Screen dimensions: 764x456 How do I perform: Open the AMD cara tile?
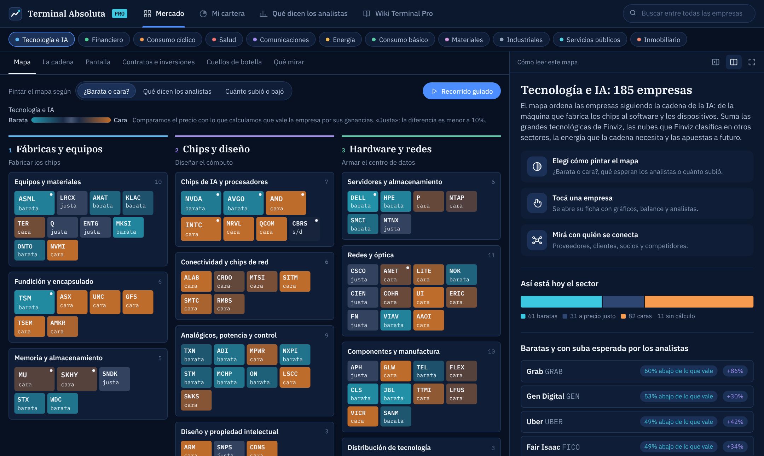286,203
